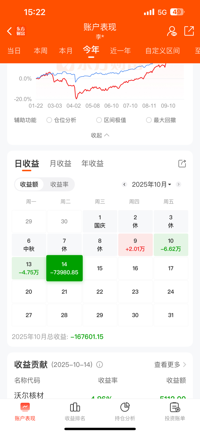Tap the back arrow in header
Image resolution: width=200 pixels, height=434 pixels.
(x=10, y=31)
